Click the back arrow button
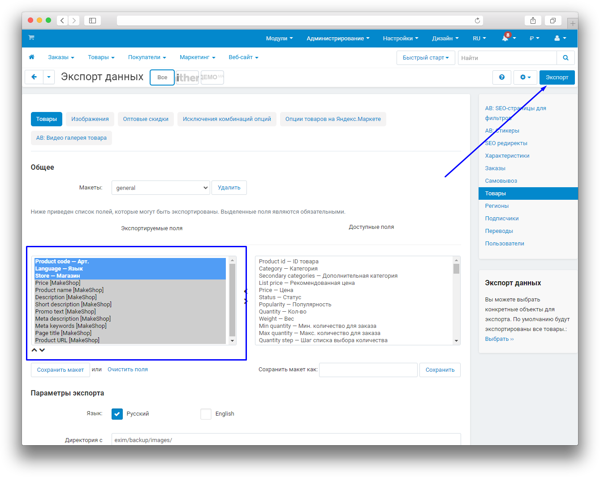 point(34,77)
